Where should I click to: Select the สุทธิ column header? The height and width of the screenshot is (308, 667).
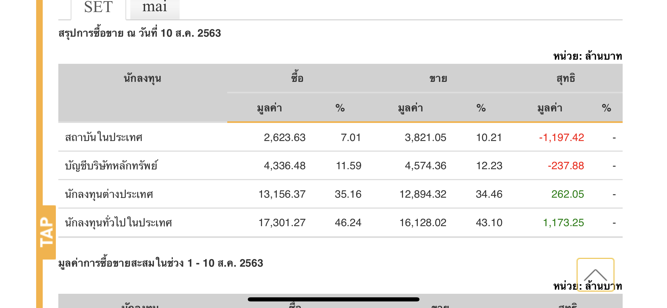(566, 79)
